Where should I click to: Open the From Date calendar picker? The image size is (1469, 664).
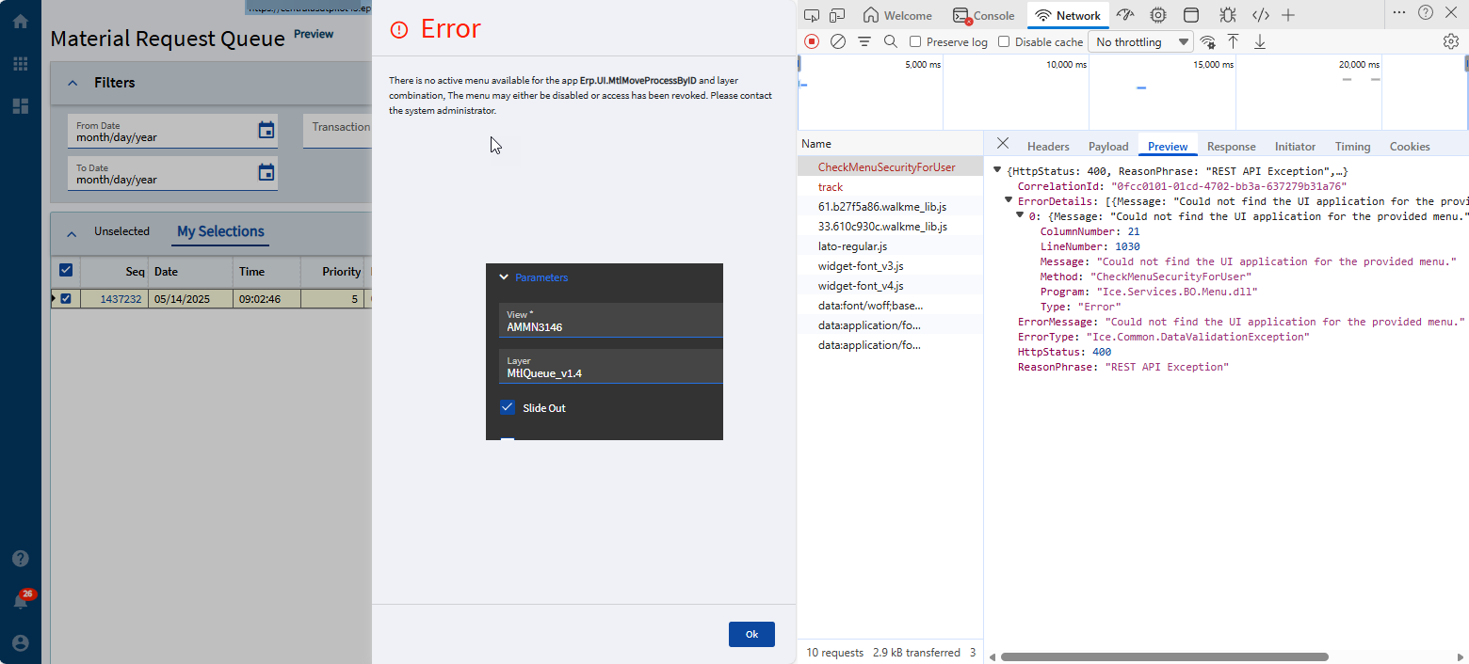tap(266, 131)
